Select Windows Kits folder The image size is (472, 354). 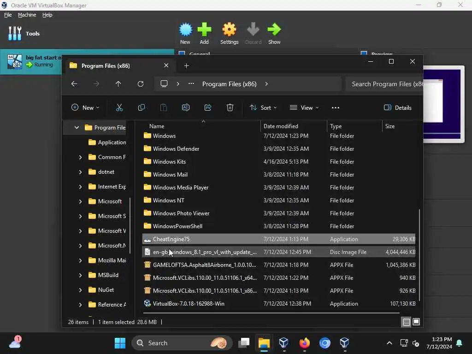279,162
